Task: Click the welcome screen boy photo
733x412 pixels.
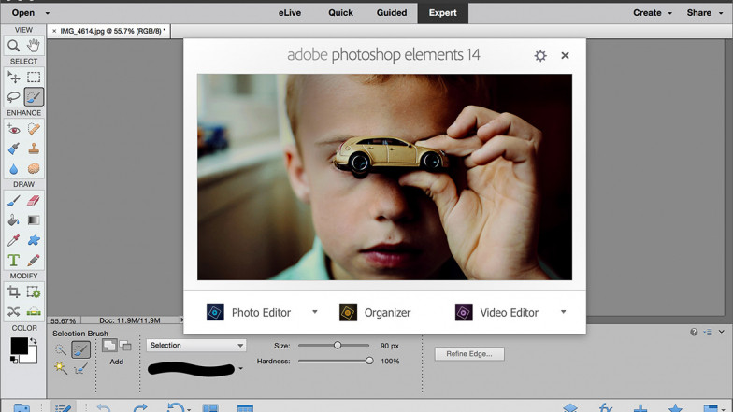Action: click(384, 178)
